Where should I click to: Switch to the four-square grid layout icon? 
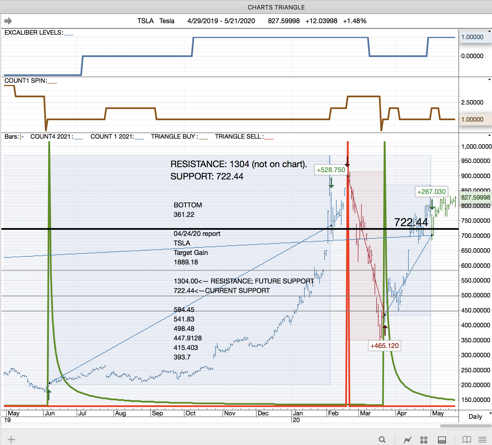tap(424, 440)
